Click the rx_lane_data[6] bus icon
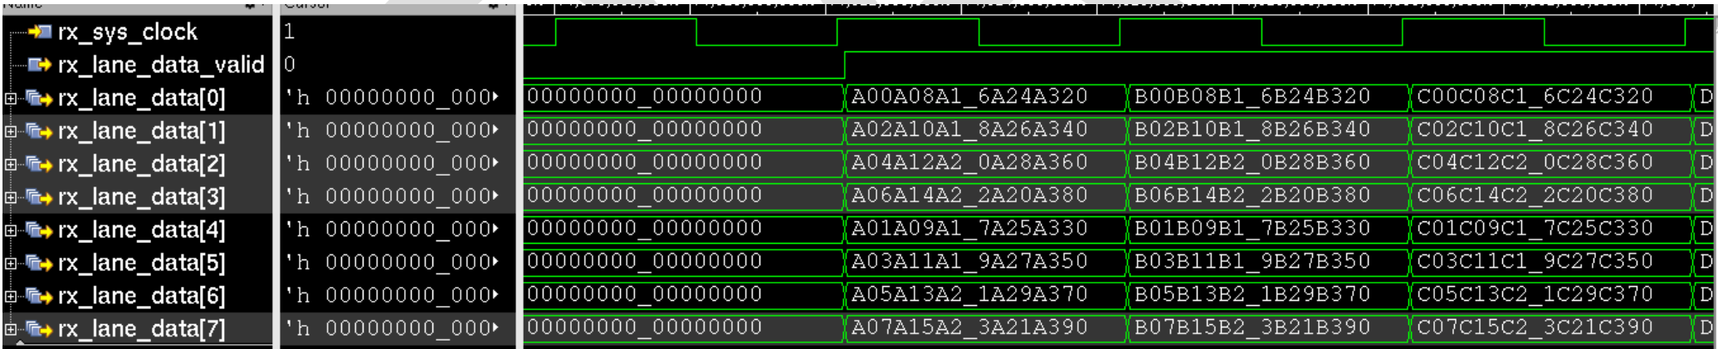 39,296
